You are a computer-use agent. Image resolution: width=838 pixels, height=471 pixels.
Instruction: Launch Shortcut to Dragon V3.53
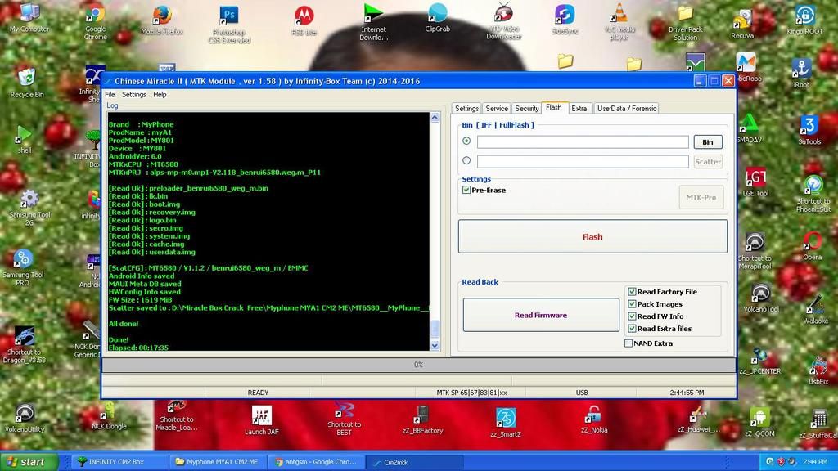24,345
